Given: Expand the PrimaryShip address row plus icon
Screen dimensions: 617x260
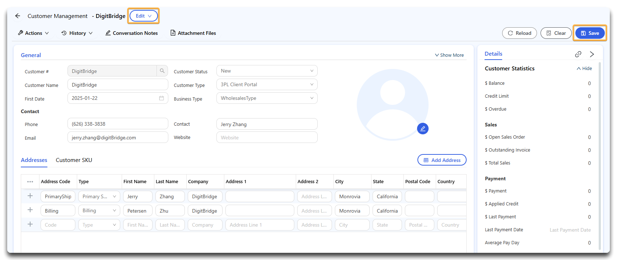Looking at the screenshot, I should tap(30, 196).
